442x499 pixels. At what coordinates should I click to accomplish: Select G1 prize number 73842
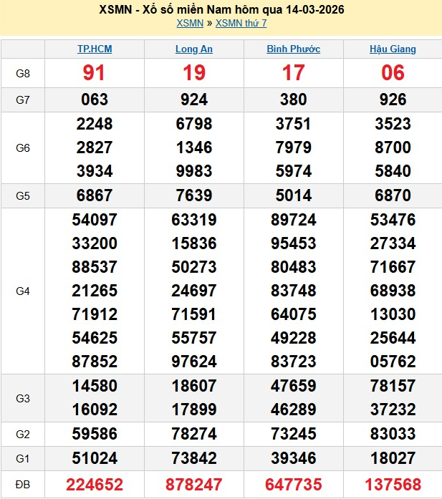[194, 458]
